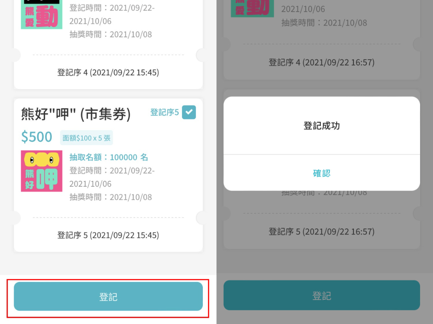The height and width of the screenshot is (324, 433).
Task: Tap the 面額$100 x 5 張 tag
Action: tap(86, 138)
